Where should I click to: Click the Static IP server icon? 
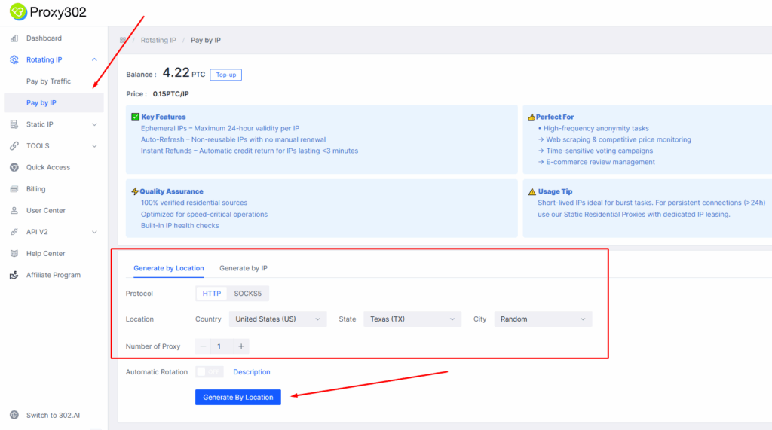(14, 124)
